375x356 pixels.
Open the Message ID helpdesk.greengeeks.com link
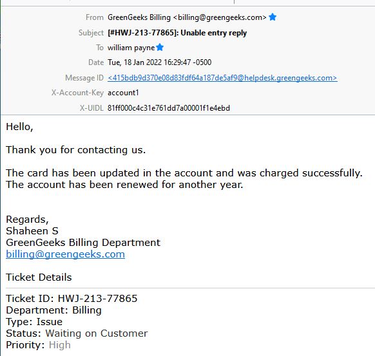[x=222, y=78]
